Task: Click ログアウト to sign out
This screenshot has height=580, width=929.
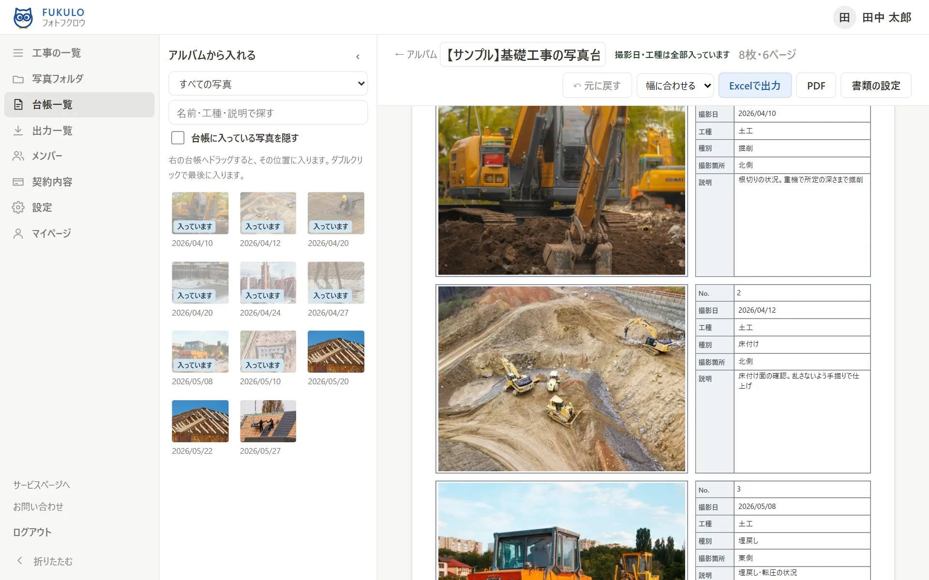Action: point(32,532)
